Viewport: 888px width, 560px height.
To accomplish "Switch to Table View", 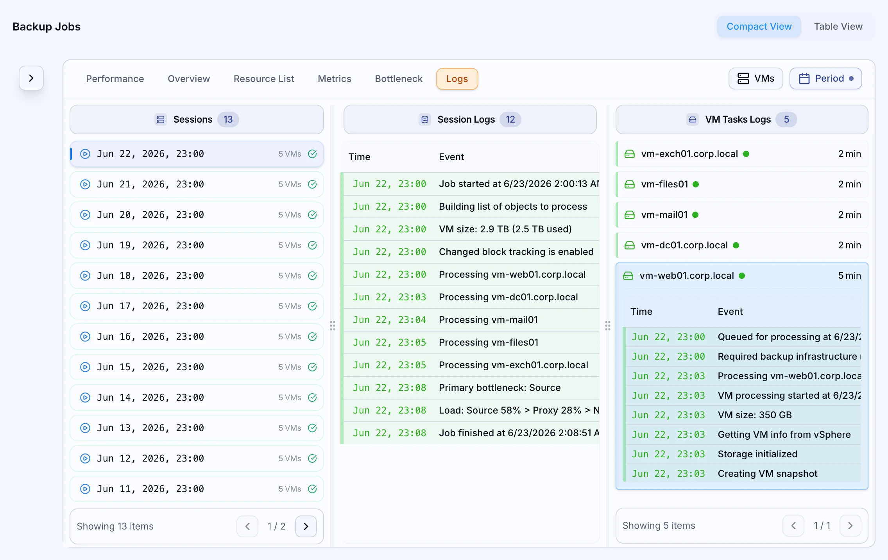I will coord(838,27).
